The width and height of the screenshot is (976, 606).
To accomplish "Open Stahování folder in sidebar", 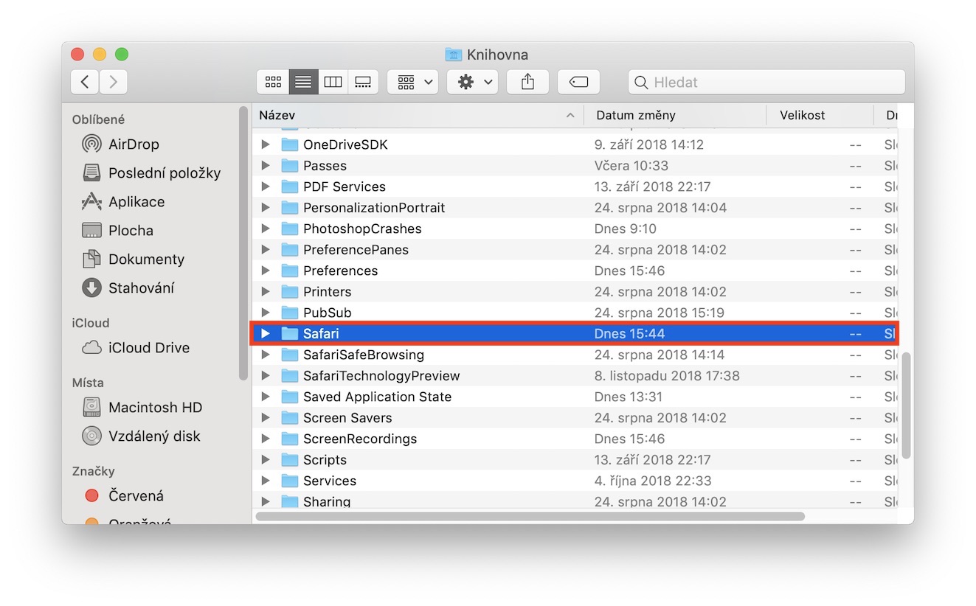I will (x=141, y=288).
